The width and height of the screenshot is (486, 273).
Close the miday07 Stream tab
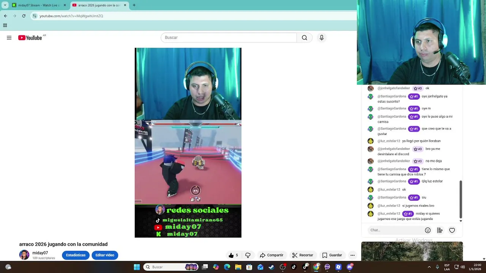(65, 5)
